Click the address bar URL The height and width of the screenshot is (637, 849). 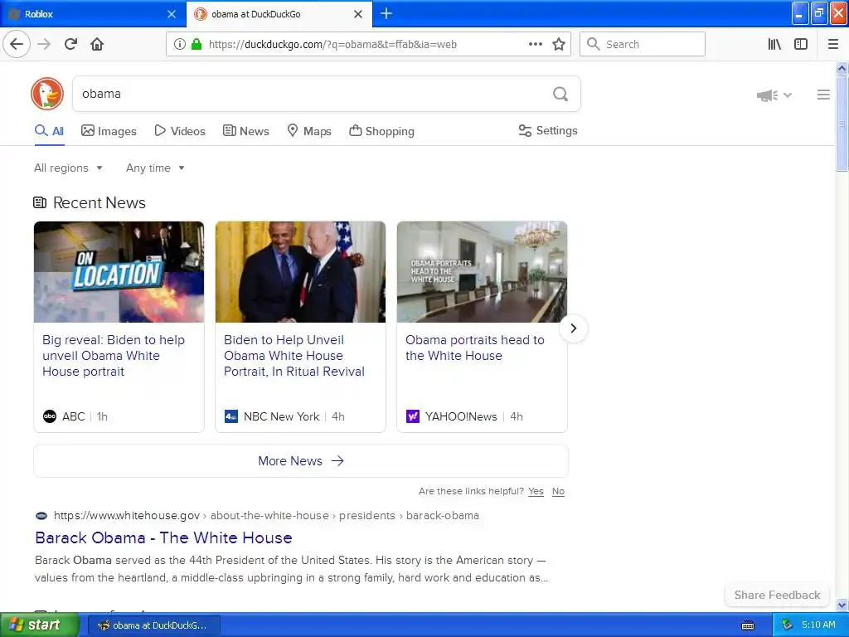pyautogui.click(x=332, y=45)
